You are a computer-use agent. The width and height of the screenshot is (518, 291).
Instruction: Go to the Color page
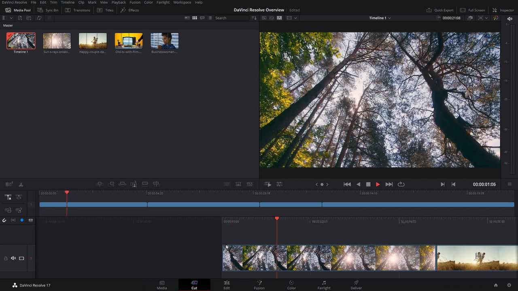pyautogui.click(x=291, y=285)
